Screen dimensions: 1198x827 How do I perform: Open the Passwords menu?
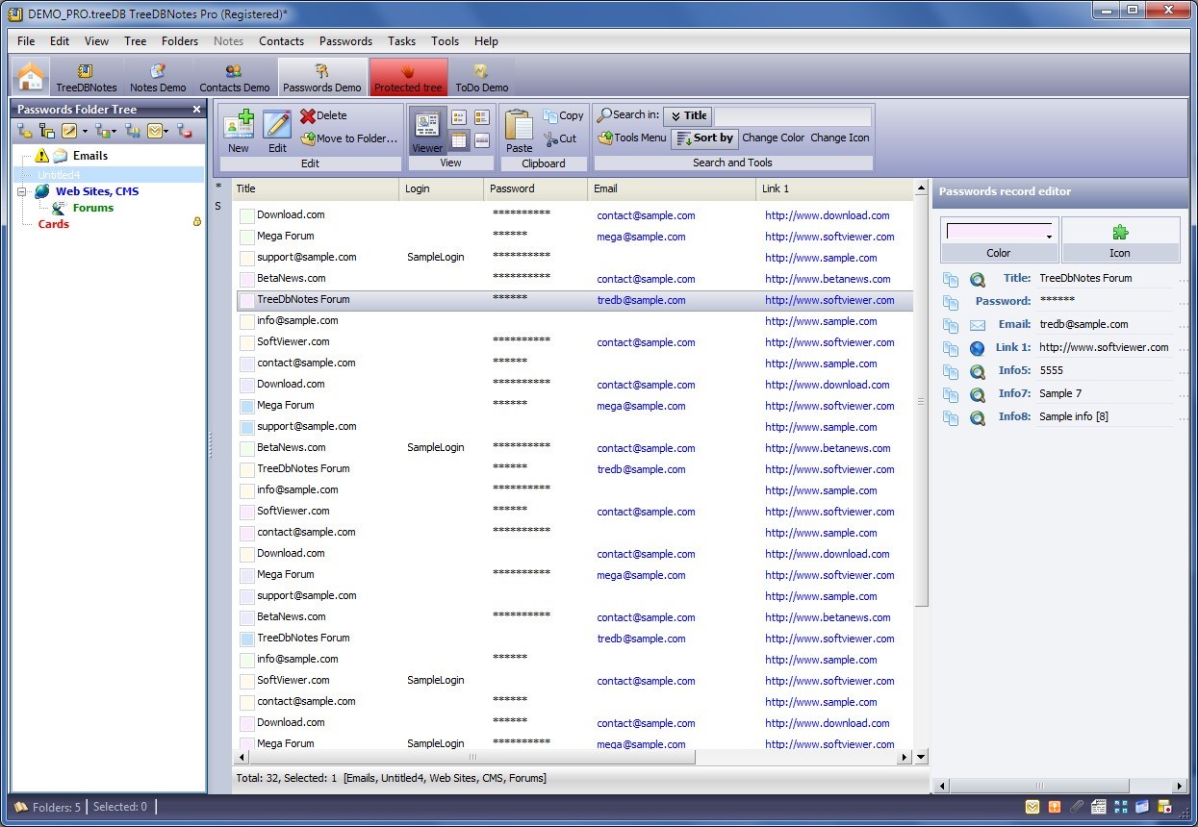[x=345, y=41]
